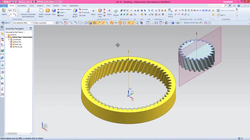
Task: Open the settings gear above resource bar
Action: click(x=2, y=27)
